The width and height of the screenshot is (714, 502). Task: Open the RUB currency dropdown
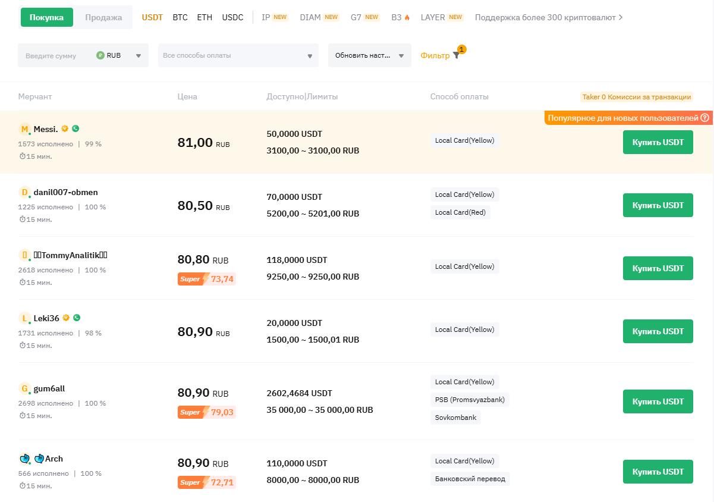click(119, 55)
